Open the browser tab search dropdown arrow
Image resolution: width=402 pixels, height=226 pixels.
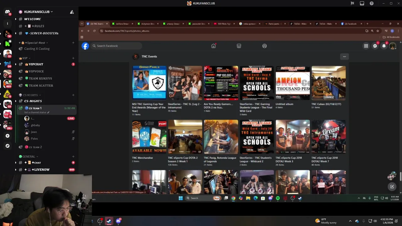[82, 24]
